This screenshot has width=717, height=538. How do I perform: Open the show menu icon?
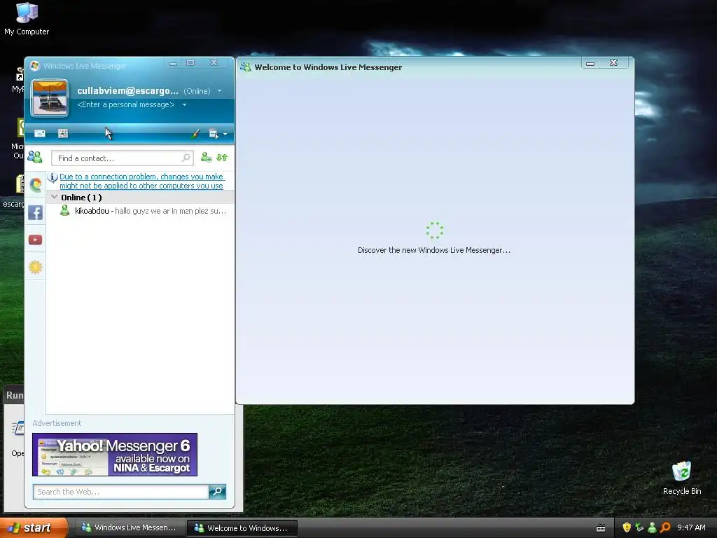pos(213,134)
